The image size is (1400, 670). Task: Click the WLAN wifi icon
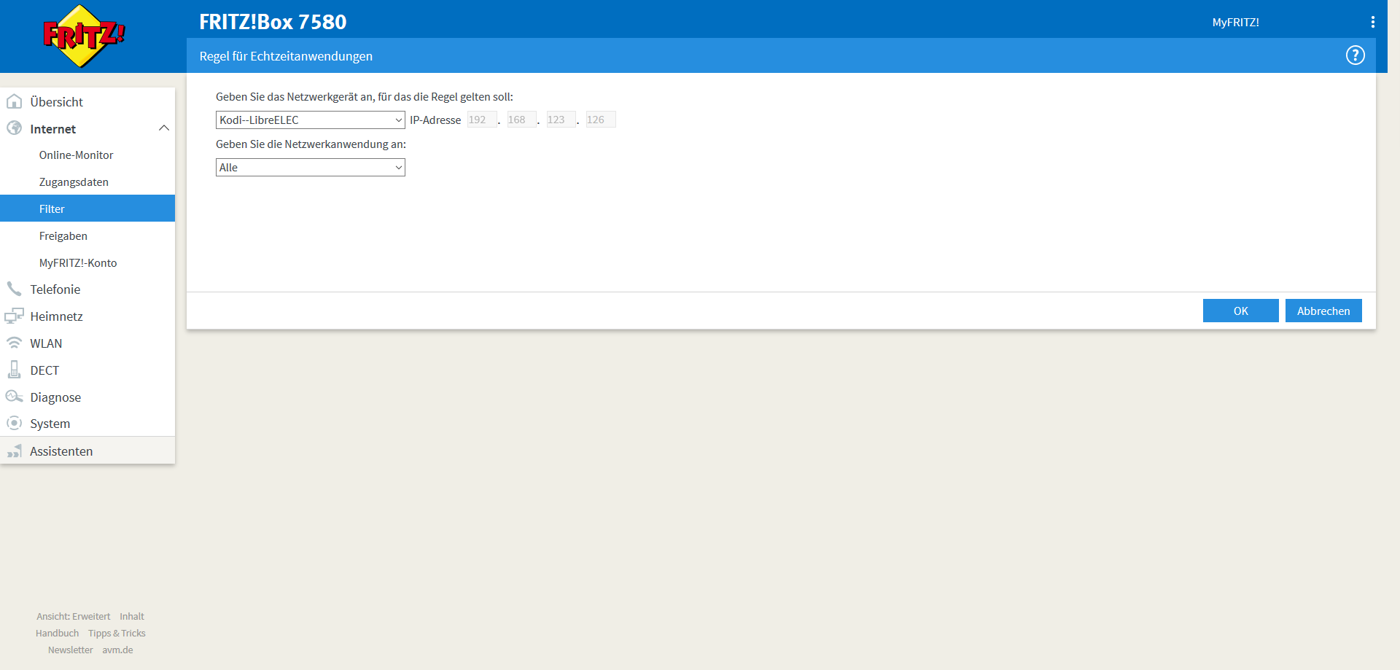(x=14, y=343)
